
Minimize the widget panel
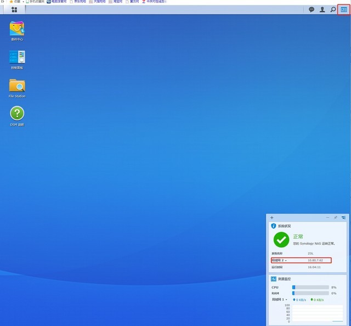326,218
